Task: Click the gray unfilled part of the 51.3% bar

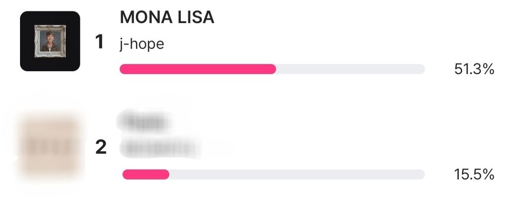Action: click(x=350, y=69)
